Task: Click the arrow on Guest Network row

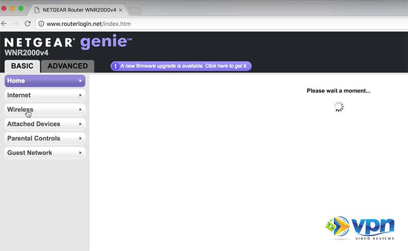Action: coord(80,153)
